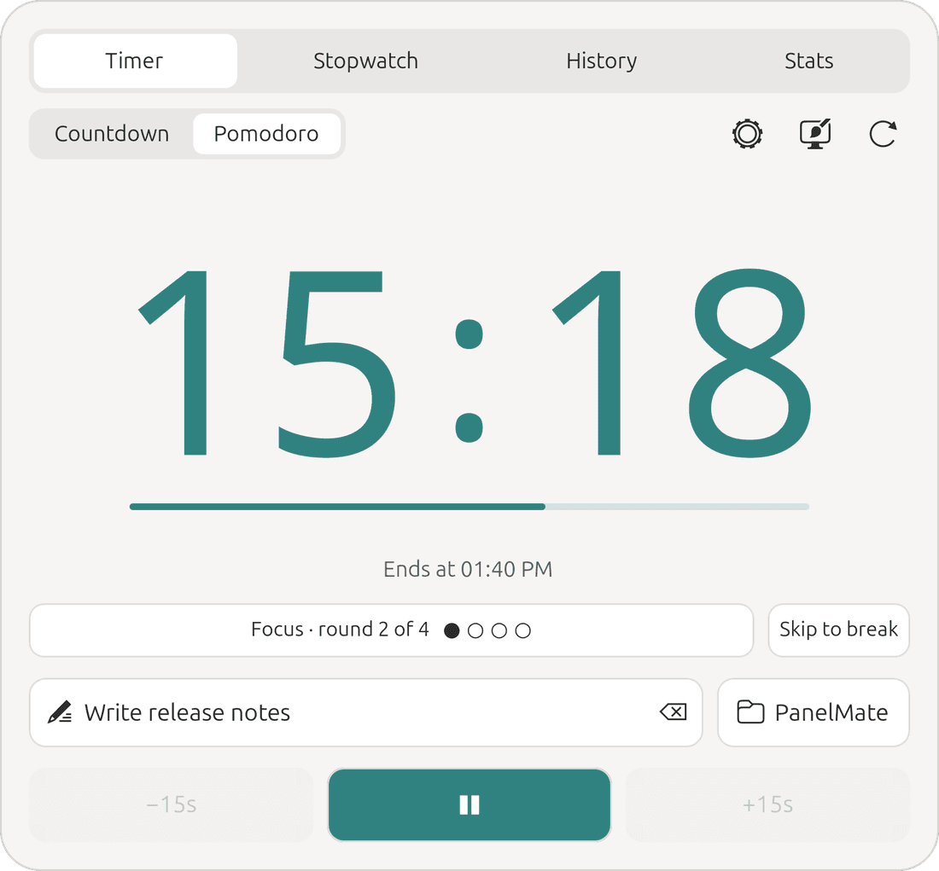Click the 15:18 time display

pos(474,363)
